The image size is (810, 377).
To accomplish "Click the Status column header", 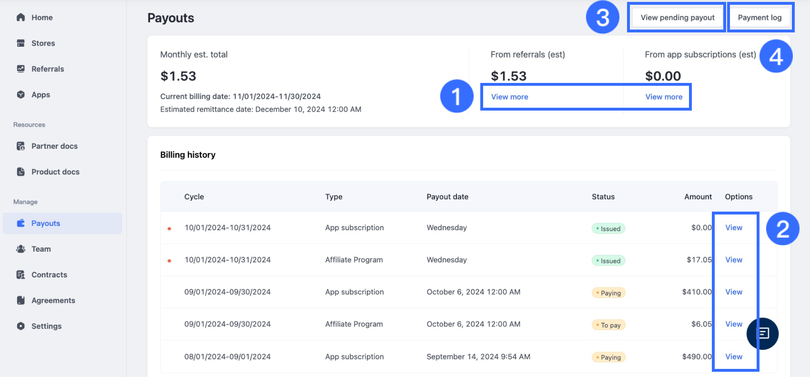I will pos(603,197).
